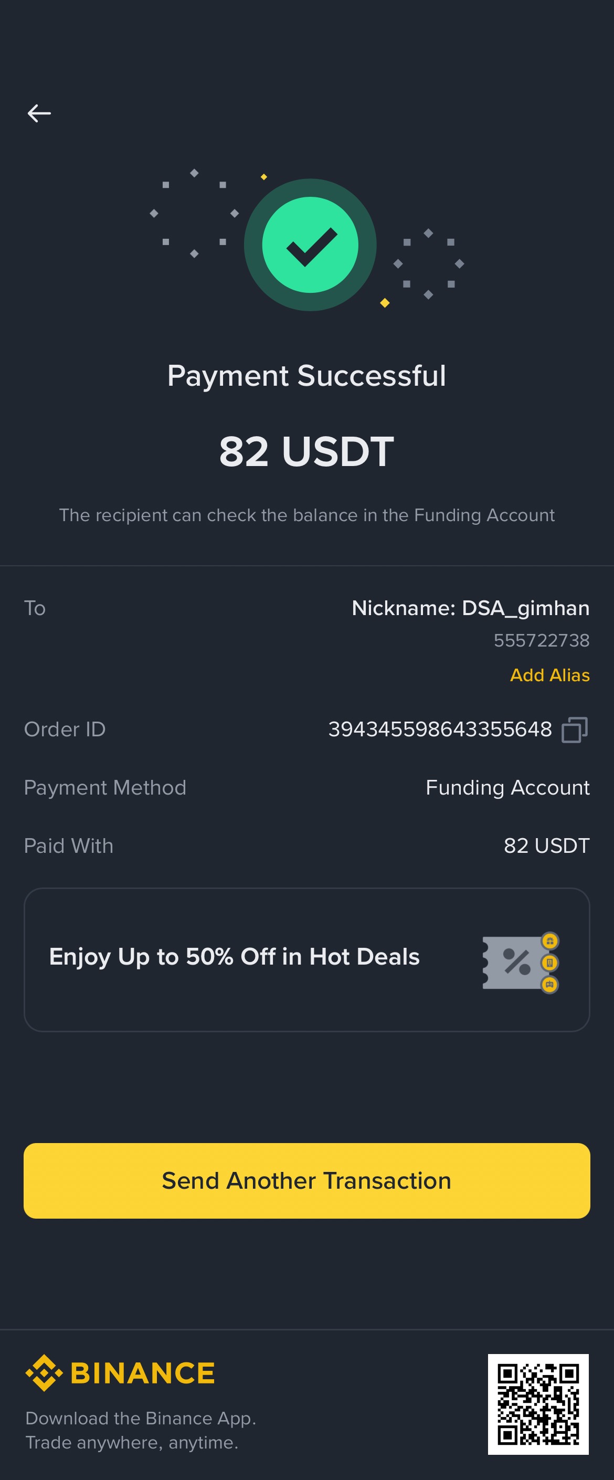This screenshot has width=614, height=1480.
Task: Tap the Binance diamond logo icon
Action: (44, 1373)
